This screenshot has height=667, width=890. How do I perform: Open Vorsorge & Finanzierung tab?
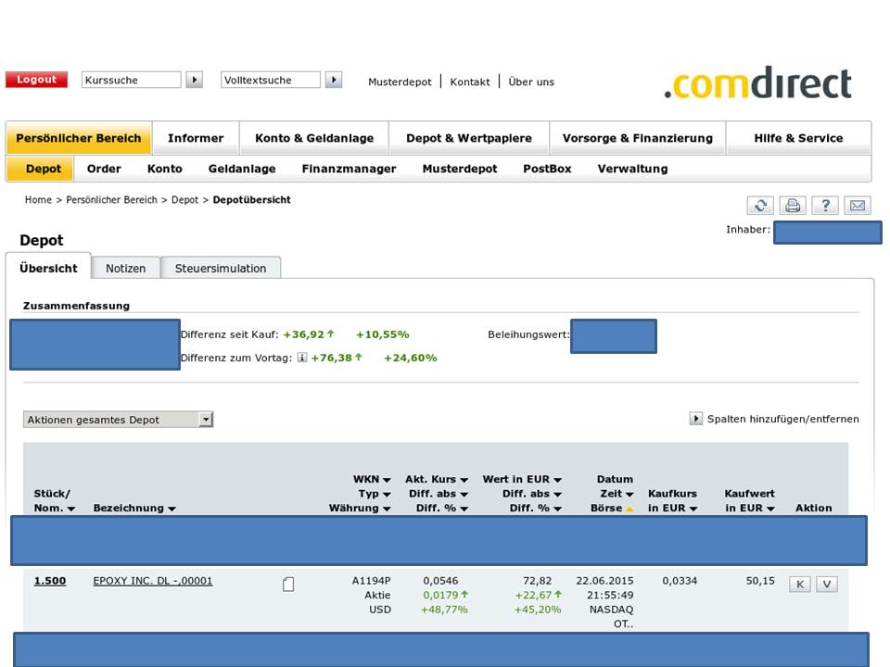pyautogui.click(x=638, y=138)
